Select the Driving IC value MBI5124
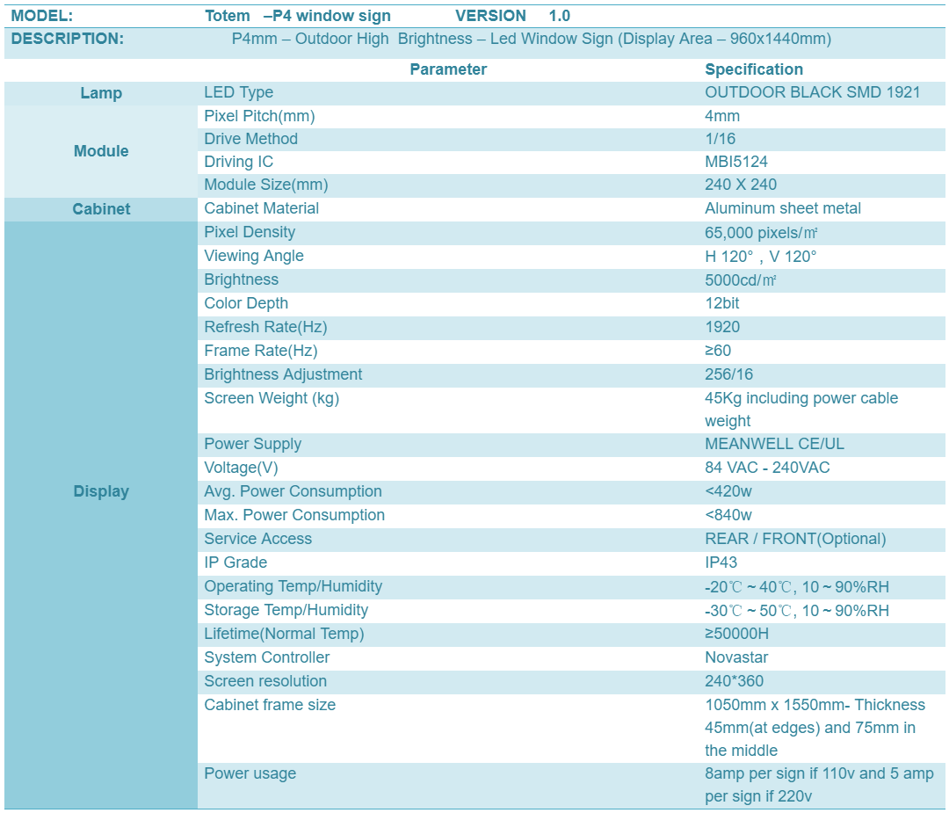949x813 pixels. coord(736,163)
